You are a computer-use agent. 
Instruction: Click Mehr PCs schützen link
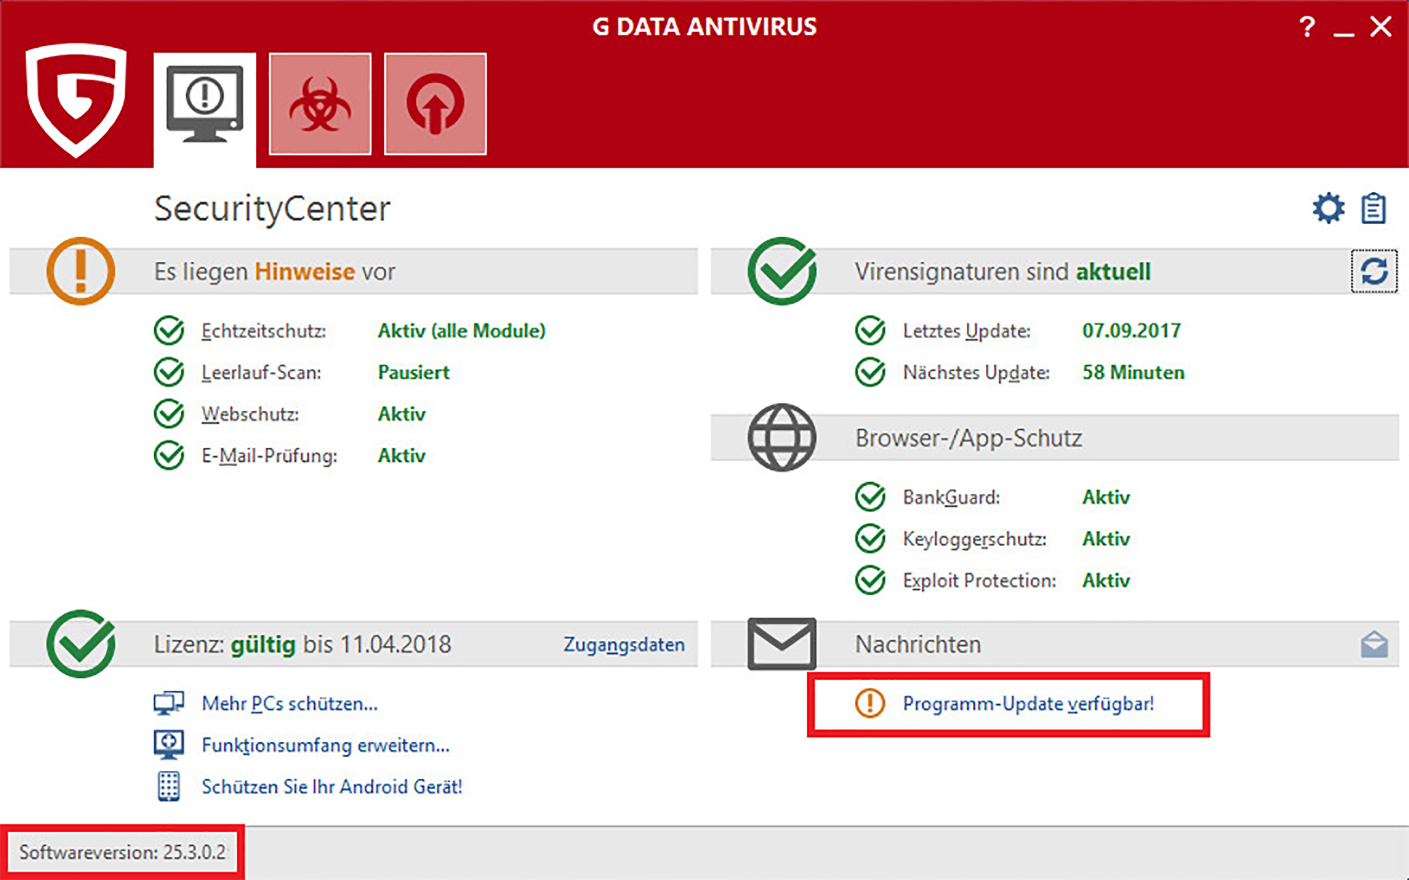click(289, 704)
